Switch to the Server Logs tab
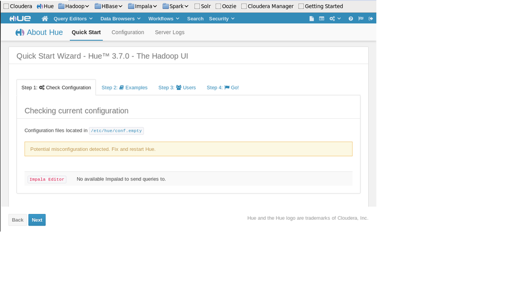524x294 pixels. (169, 32)
